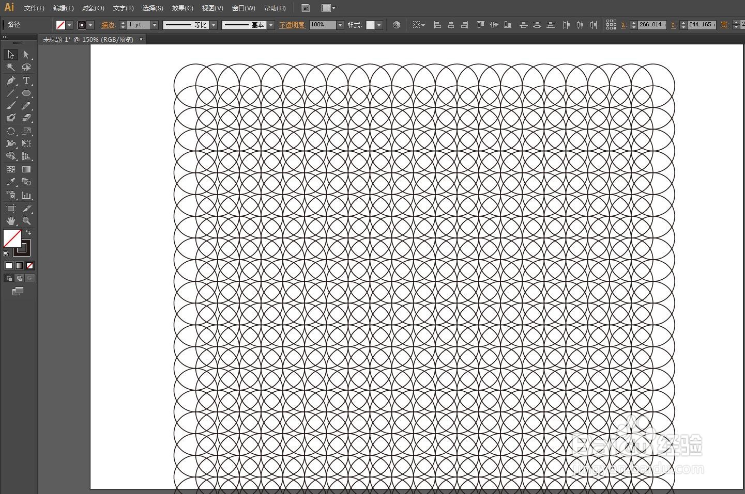
Task: Click the Fill swatch in toolbox
Action: [x=12, y=238]
